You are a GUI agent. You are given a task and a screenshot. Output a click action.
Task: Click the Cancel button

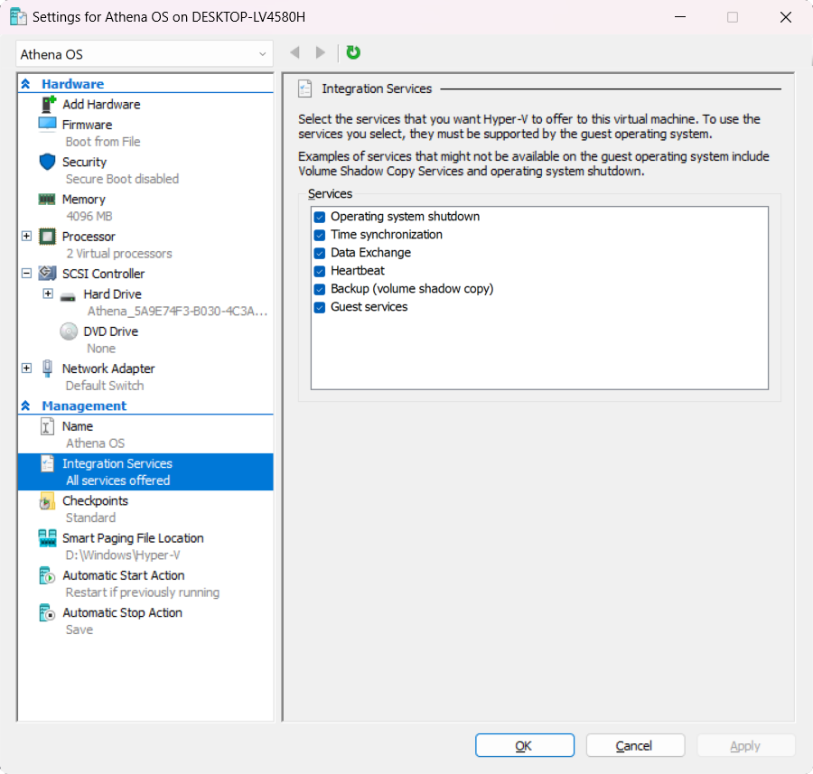click(x=635, y=745)
